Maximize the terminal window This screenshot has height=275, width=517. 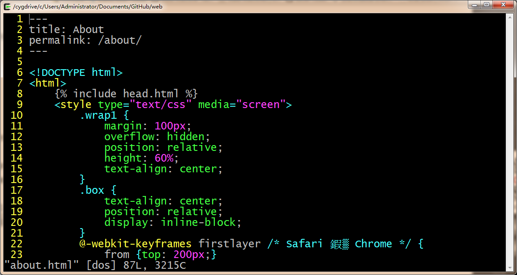point(486,4)
